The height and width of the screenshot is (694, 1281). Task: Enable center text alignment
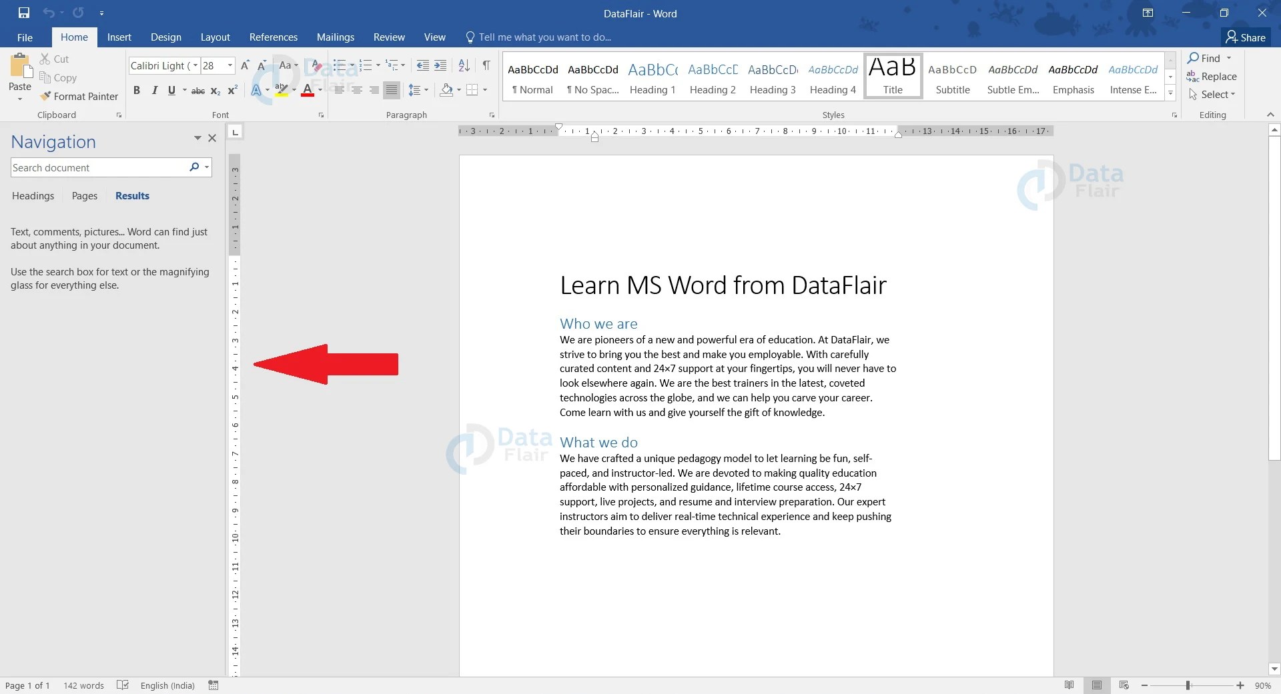[x=357, y=90]
